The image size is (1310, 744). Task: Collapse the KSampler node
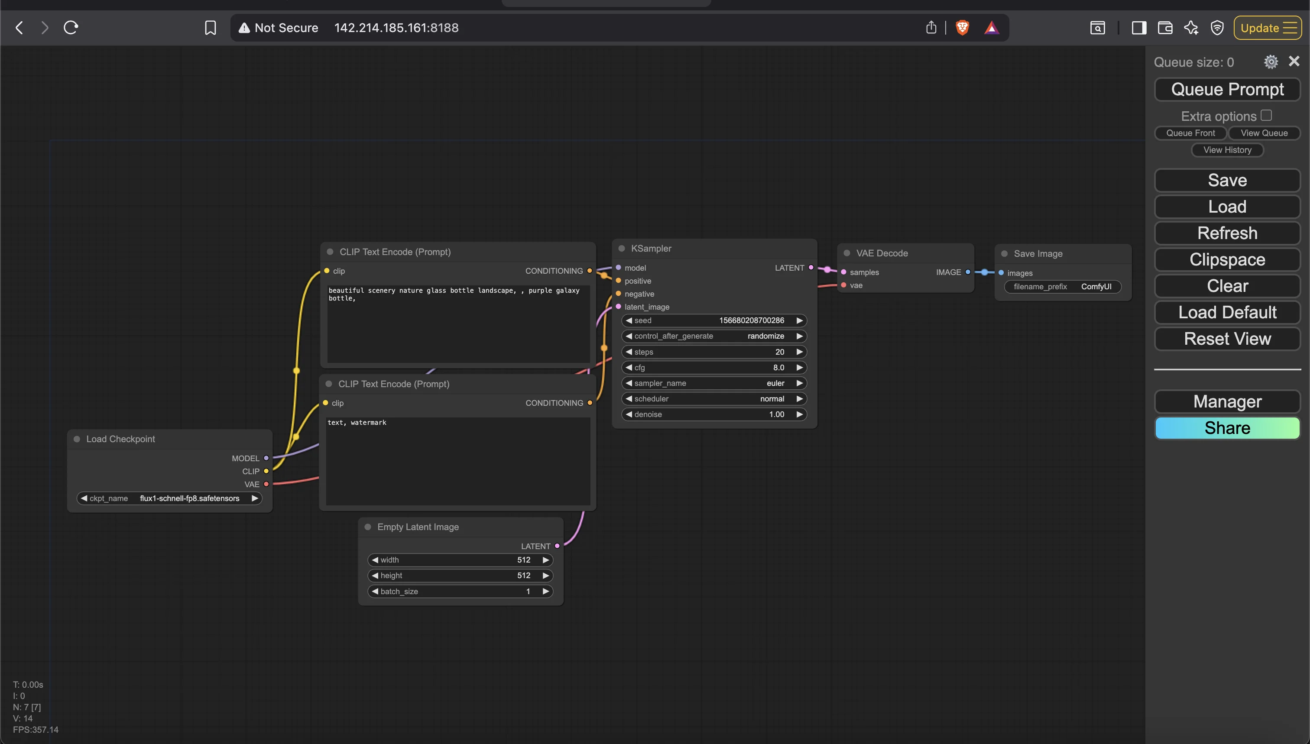tap(622, 248)
